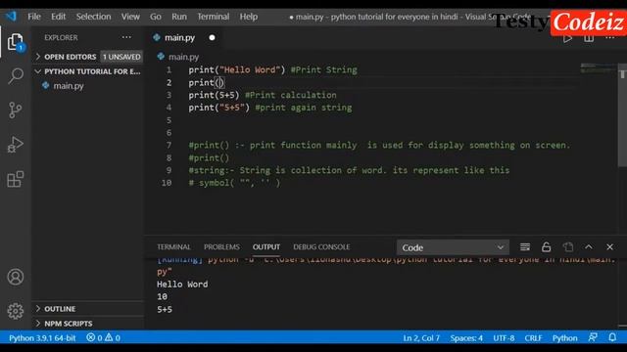Click the unsaved dot on main.py tab
Image resolution: width=627 pixels, height=352 pixels.
(212, 37)
